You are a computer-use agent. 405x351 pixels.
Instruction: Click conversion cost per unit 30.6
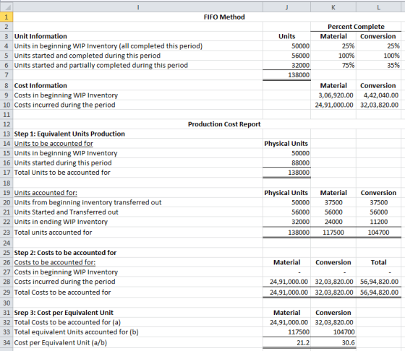pyautogui.click(x=333, y=343)
